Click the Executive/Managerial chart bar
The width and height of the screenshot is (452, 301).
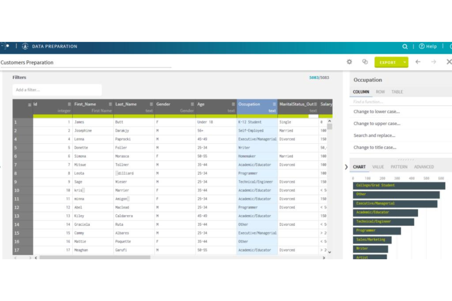pyautogui.click(x=395, y=203)
